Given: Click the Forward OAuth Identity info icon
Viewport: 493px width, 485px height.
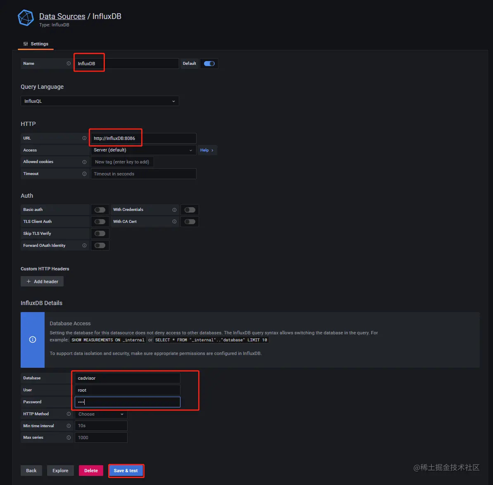Looking at the screenshot, I should (84, 246).
